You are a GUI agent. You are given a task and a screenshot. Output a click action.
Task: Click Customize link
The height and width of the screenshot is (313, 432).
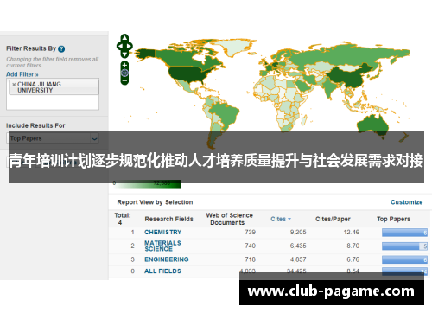pyautogui.click(x=406, y=202)
